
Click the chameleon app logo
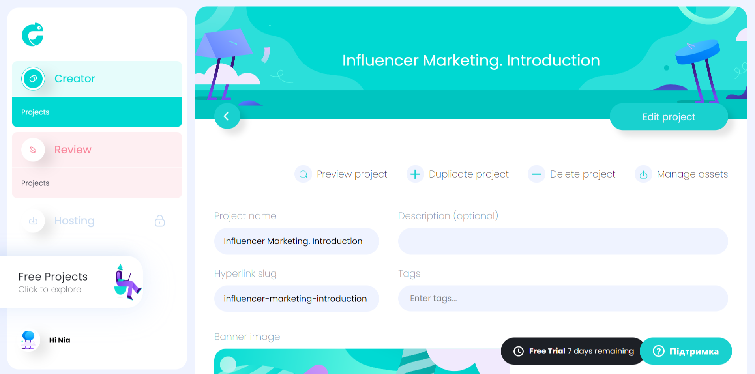coord(33,34)
